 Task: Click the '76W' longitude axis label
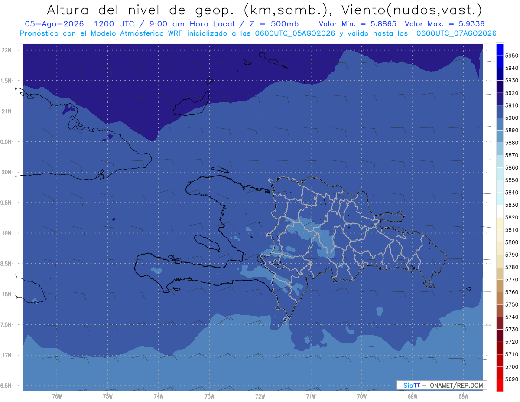[57, 396]
